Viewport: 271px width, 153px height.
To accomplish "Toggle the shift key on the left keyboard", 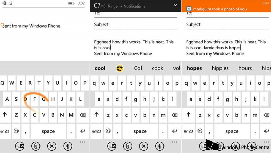I will [5, 115].
